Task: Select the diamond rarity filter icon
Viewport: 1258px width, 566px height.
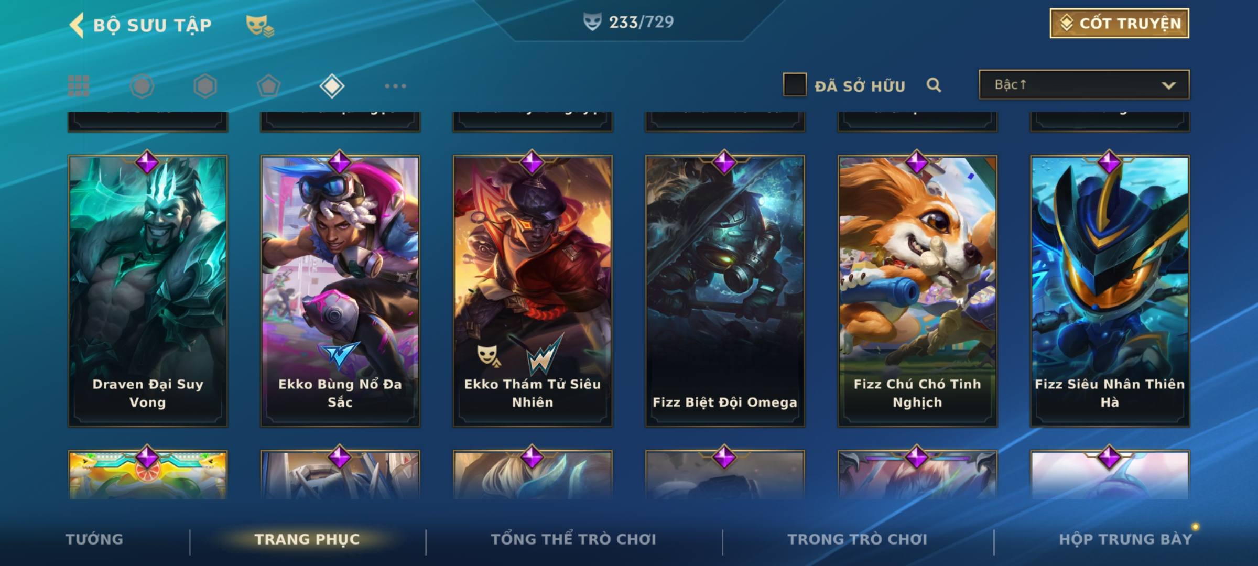Action: point(332,86)
